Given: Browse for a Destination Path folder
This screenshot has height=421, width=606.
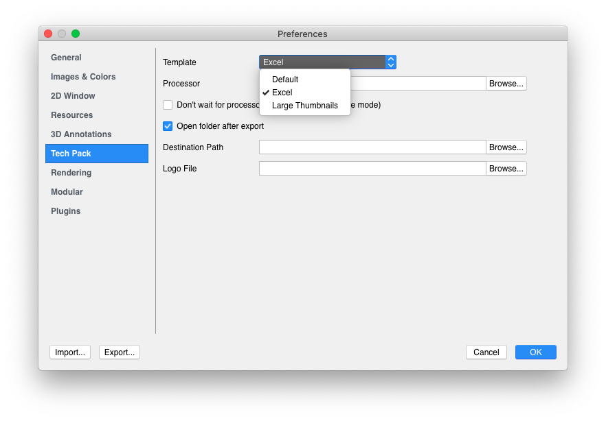Looking at the screenshot, I should click(506, 147).
